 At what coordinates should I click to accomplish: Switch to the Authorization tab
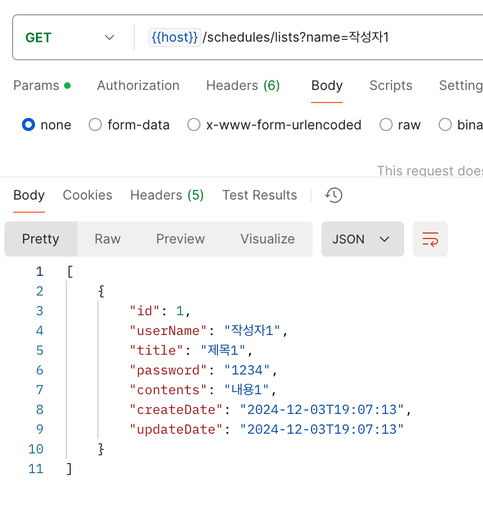[139, 86]
